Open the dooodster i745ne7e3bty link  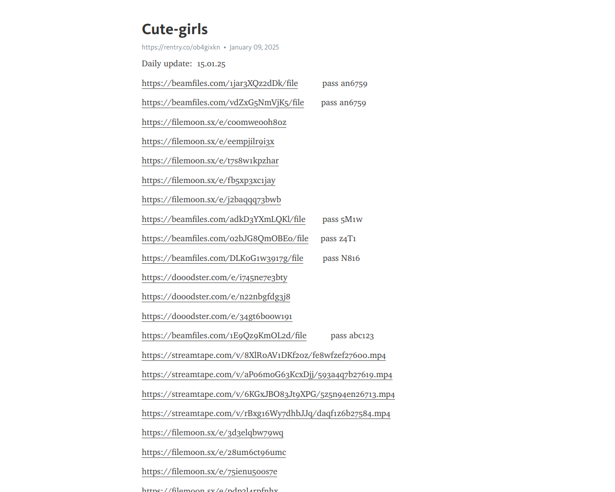[214, 278]
